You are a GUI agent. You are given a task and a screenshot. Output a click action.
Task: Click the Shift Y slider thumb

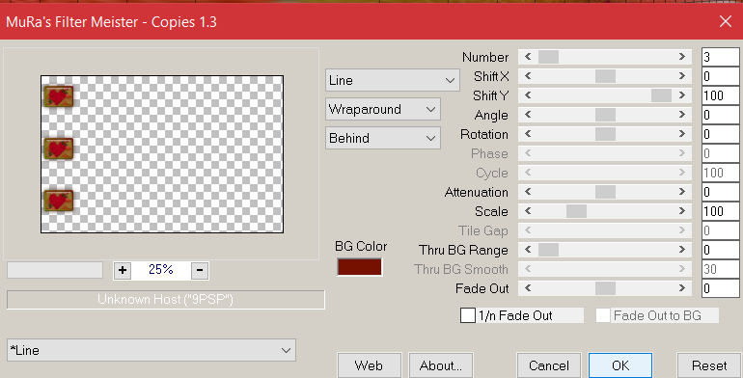pos(662,95)
